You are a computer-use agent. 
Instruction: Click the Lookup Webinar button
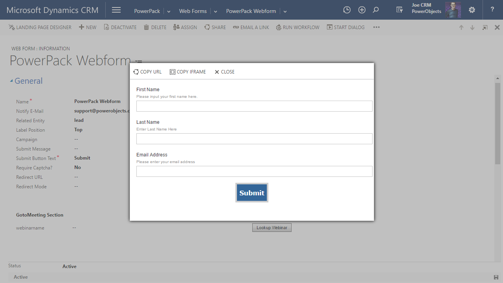coord(272,228)
